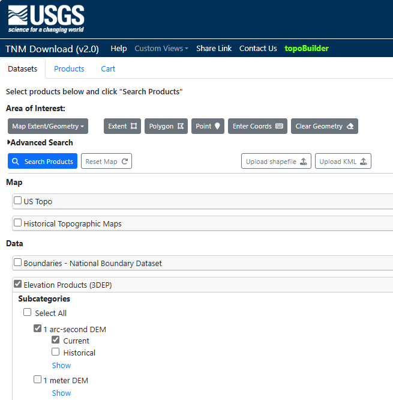Image resolution: width=393 pixels, height=400 pixels.
Task: Expand the Advanced Search section
Action: [40, 142]
